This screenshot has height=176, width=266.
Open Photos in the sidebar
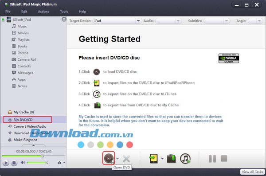pos(23,53)
